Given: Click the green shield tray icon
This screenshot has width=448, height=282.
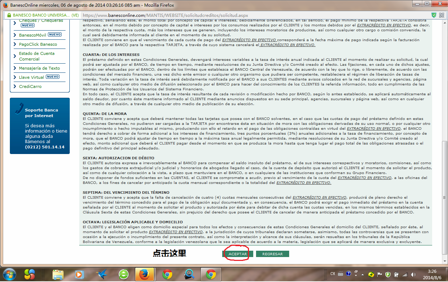Looking at the screenshot, I should [x=388, y=274].
